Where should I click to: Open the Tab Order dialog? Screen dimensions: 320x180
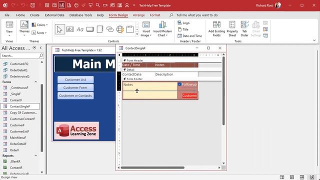point(244,29)
